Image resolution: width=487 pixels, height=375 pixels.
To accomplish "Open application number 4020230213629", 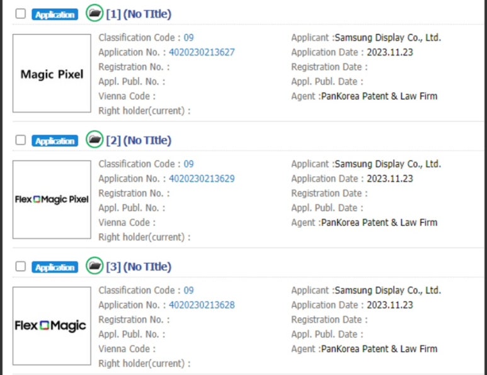I will click(x=202, y=178).
